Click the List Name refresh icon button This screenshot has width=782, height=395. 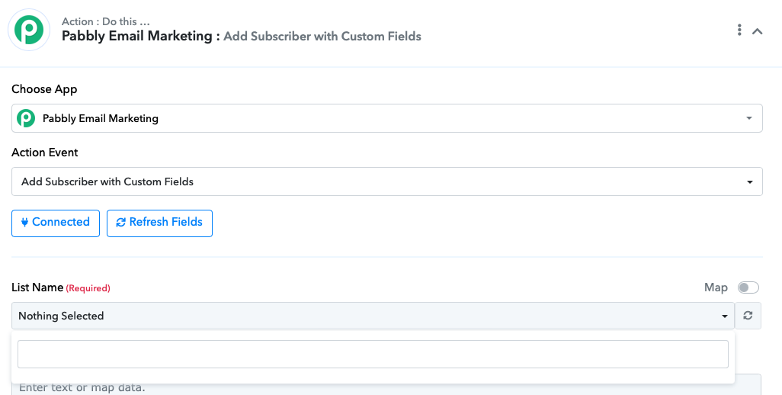coord(748,315)
